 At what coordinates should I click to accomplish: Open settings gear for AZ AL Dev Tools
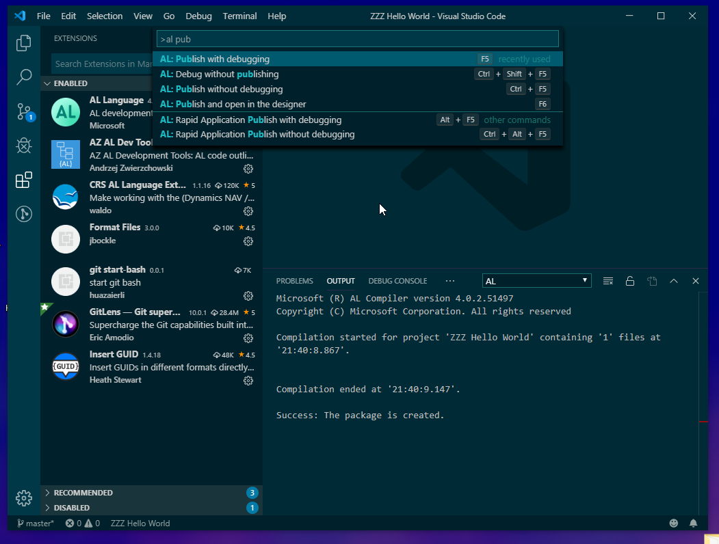[x=248, y=169]
